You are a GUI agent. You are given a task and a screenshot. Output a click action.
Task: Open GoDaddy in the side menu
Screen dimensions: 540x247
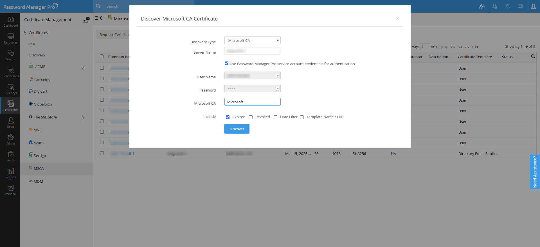42,80
